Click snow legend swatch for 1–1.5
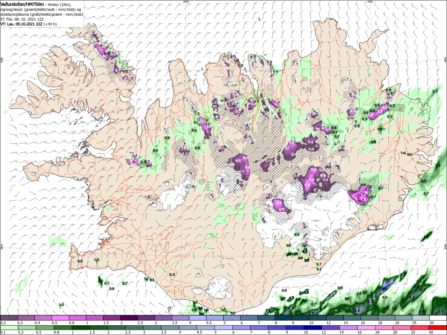The height and width of the screenshot is (335, 447). click(95, 318)
